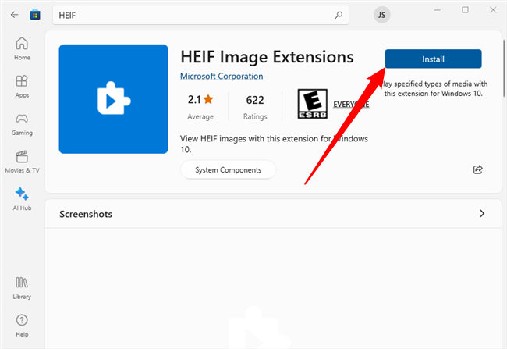Image resolution: width=507 pixels, height=349 pixels.
Task: Open AI Hub in the sidebar
Action: (22, 199)
